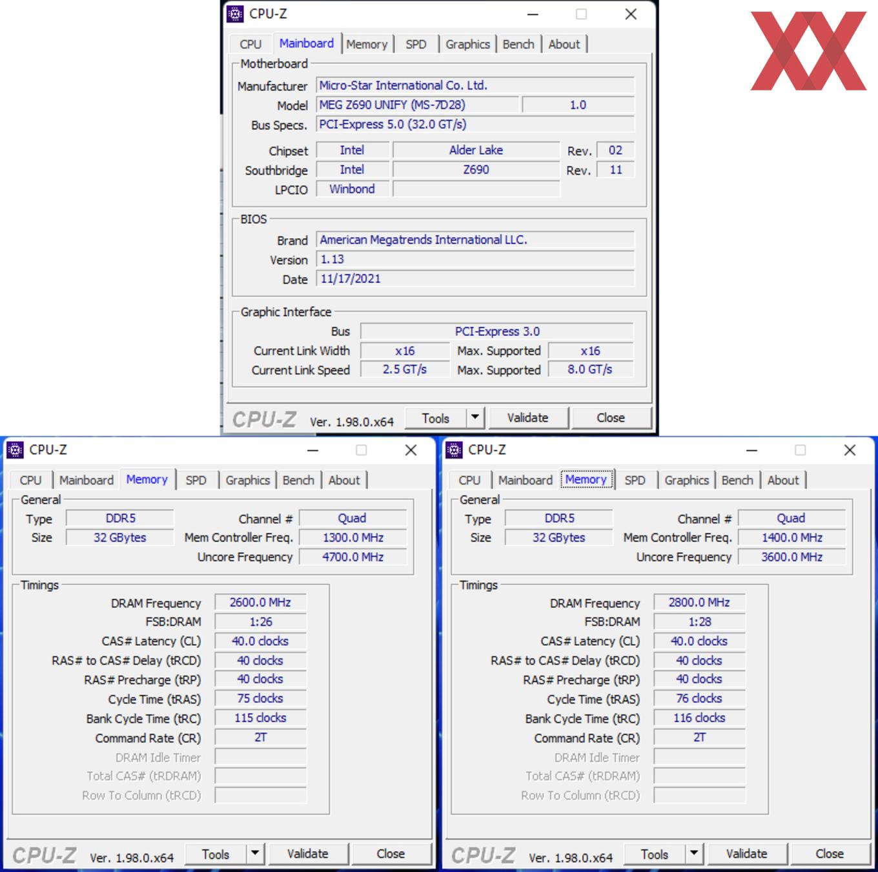Click graphic bus field PCI-Express 3.0
Screen dimensions: 878x872
(x=497, y=331)
